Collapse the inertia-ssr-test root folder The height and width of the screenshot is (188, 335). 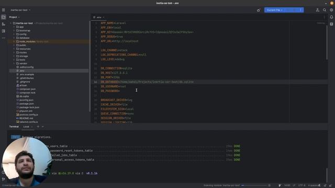(x=10, y=23)
